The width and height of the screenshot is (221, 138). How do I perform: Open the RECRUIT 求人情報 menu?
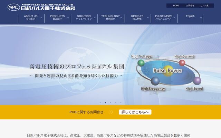coord(137,17)
